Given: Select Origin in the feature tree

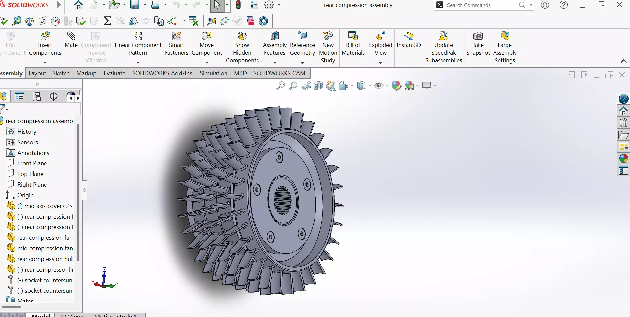Looking at the screenshot, I should (25, 195).
